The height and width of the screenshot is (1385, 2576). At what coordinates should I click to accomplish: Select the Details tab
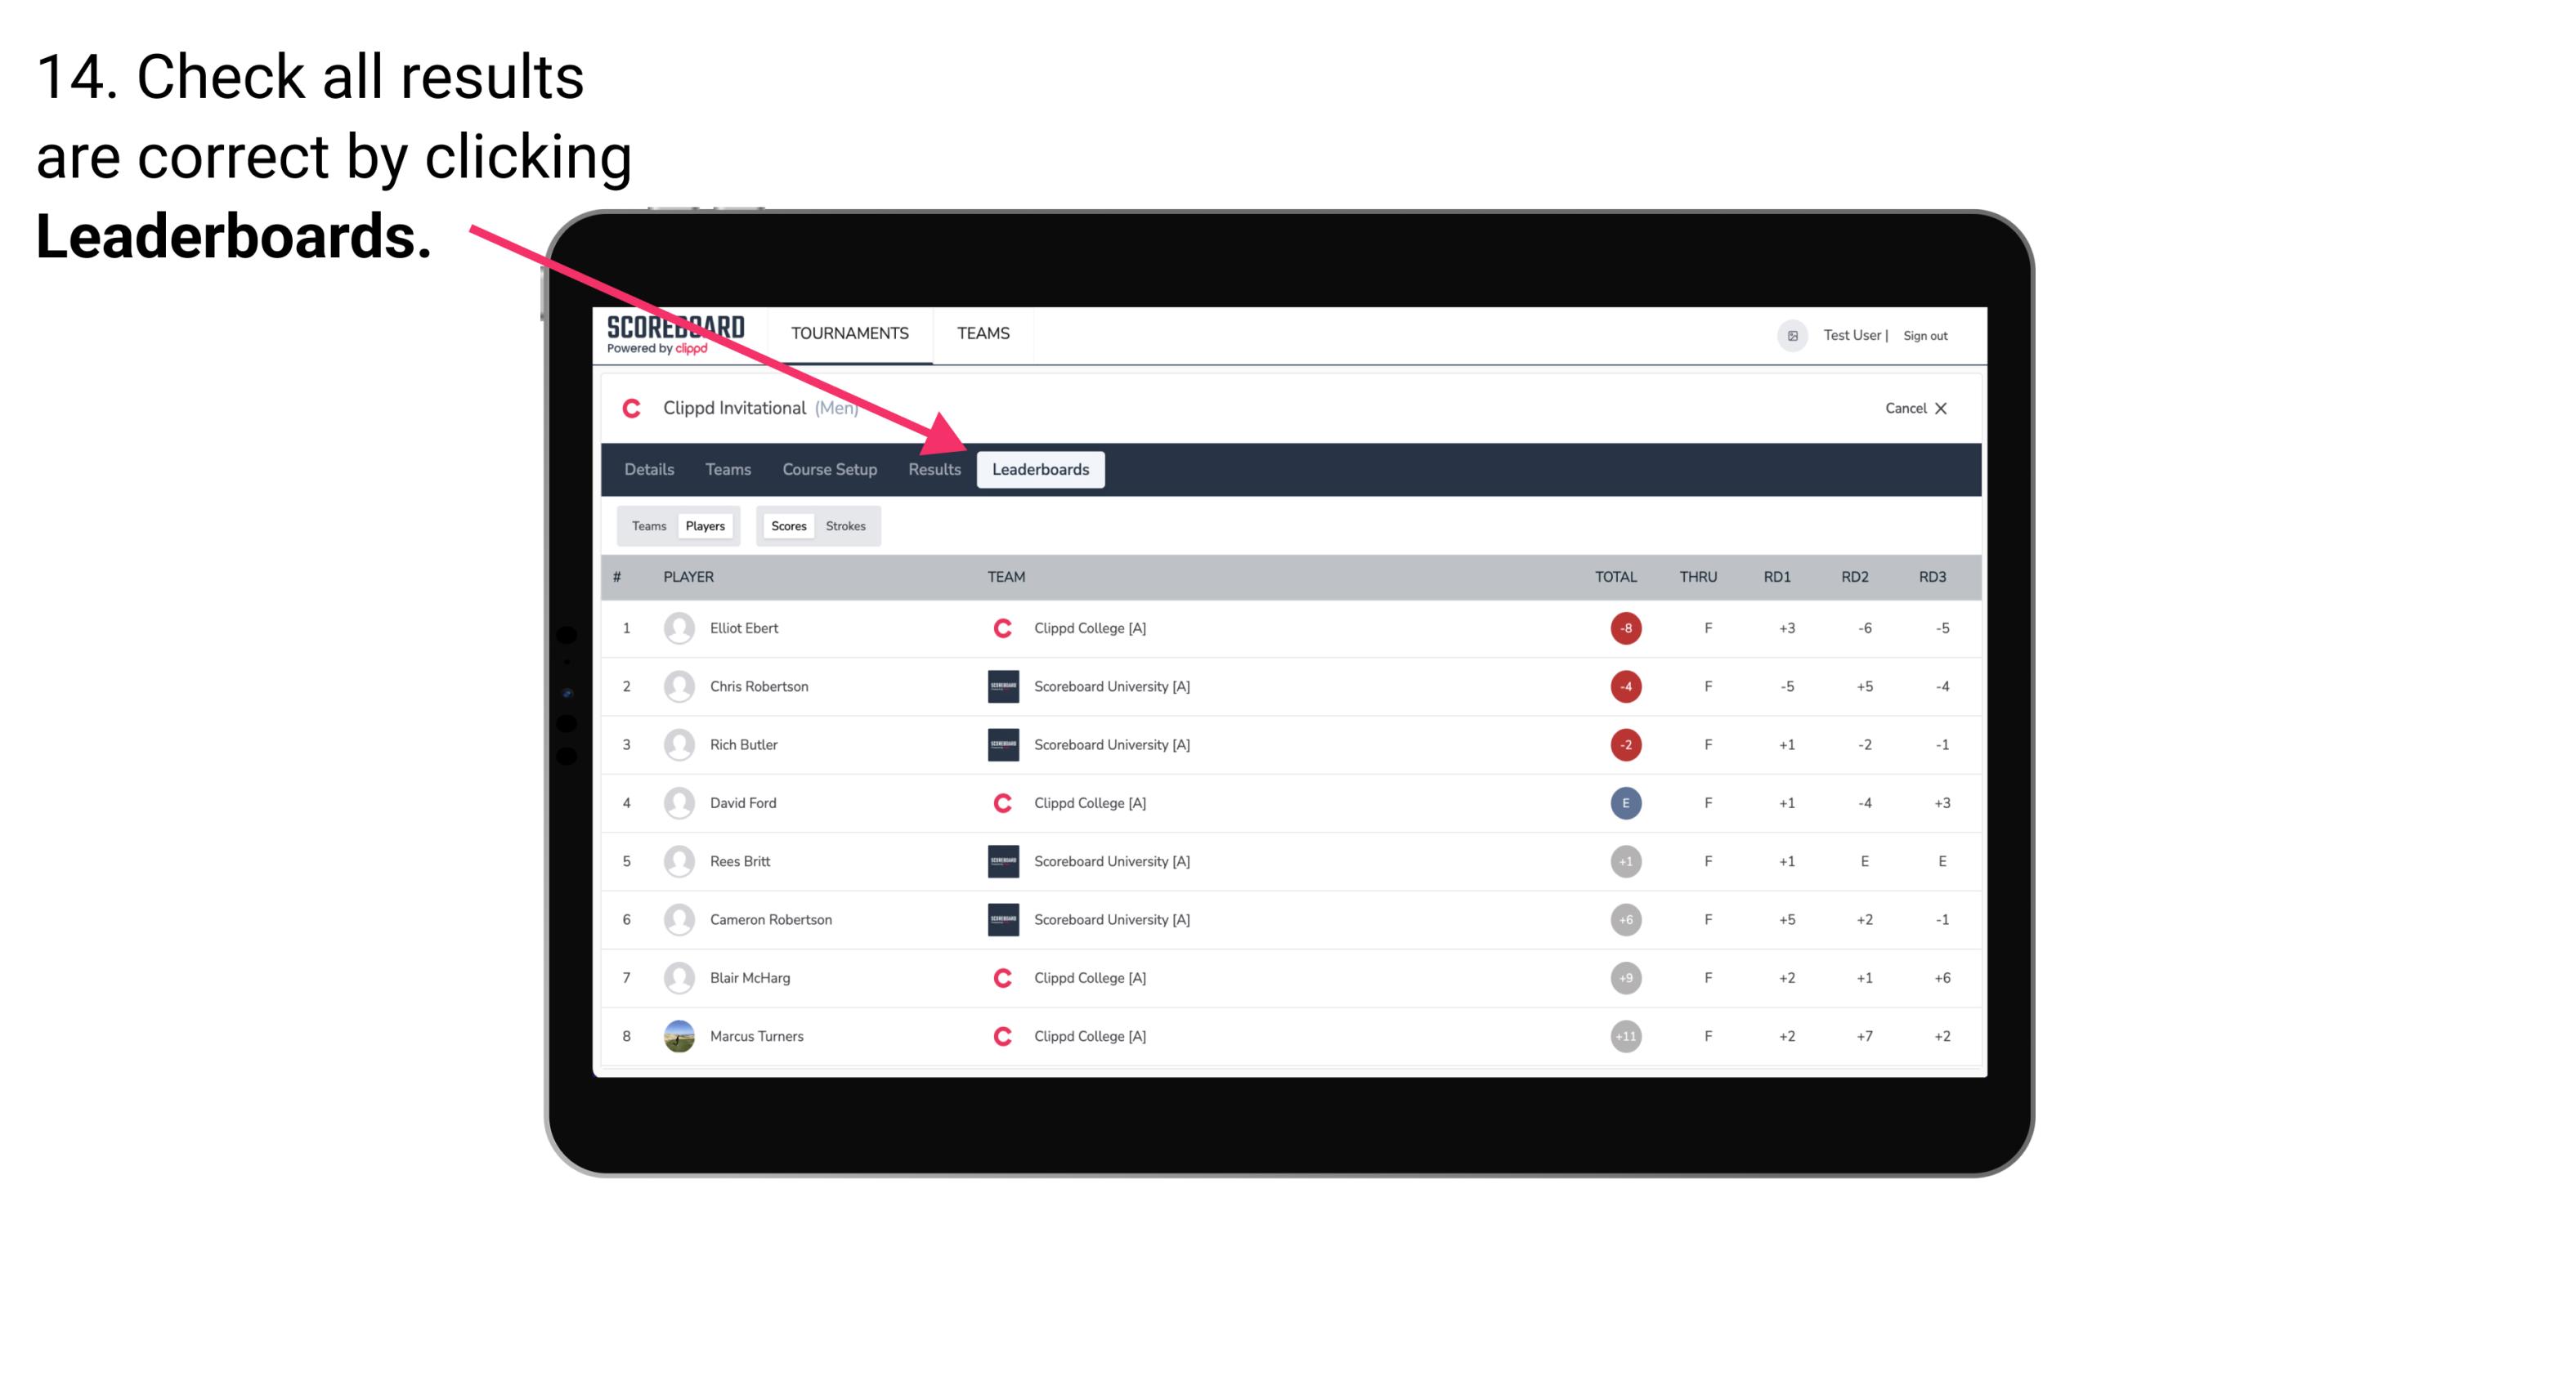pos(648,471)
